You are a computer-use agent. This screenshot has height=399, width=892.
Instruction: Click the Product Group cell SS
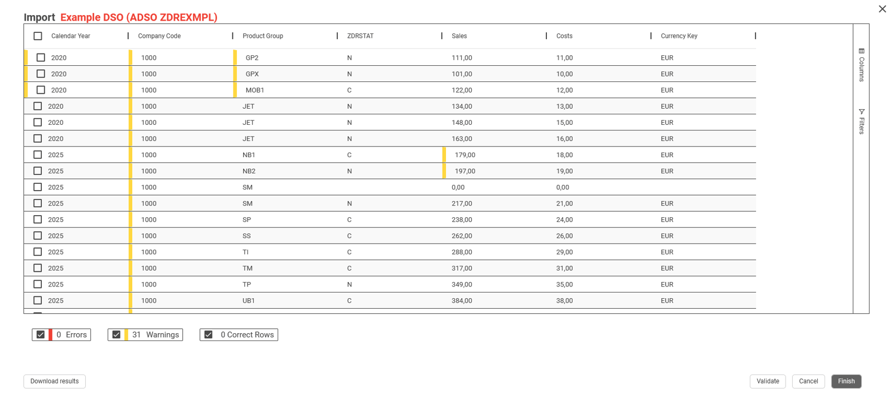pos(285,236)
